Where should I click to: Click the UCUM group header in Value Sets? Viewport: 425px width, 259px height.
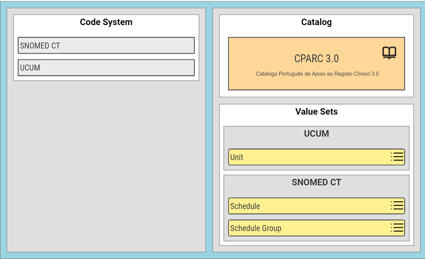[x=316, y=133]
